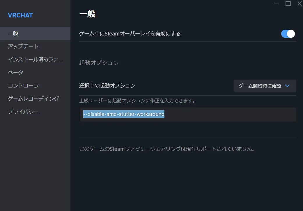Click the 一般 page heading
The image size is (303, 211).
[x=87, y=14]
